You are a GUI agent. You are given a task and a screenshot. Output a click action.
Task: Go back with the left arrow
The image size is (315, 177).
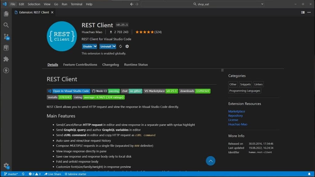132,4
